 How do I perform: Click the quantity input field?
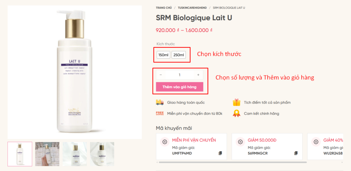pyautogui.click(x=179, y=75)
